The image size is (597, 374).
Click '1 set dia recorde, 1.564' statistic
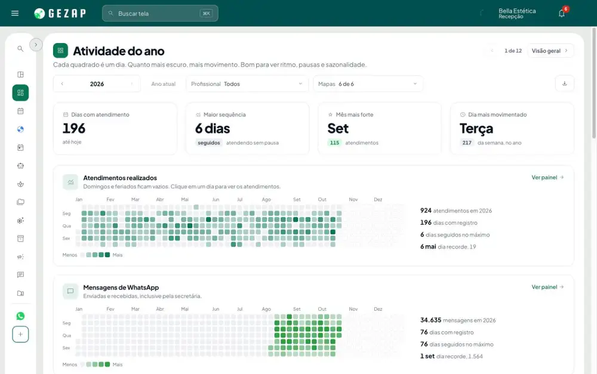click(x=451, y=356)
